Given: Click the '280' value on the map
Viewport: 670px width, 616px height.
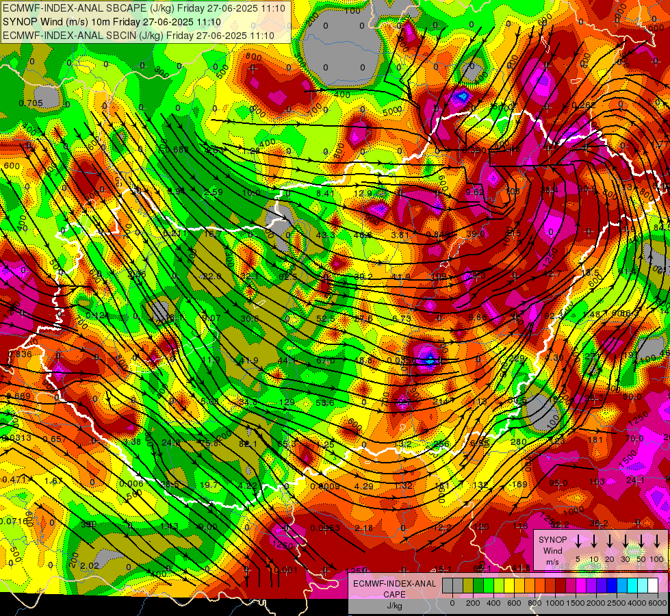Looking at the screenshot, I should 519,441.
